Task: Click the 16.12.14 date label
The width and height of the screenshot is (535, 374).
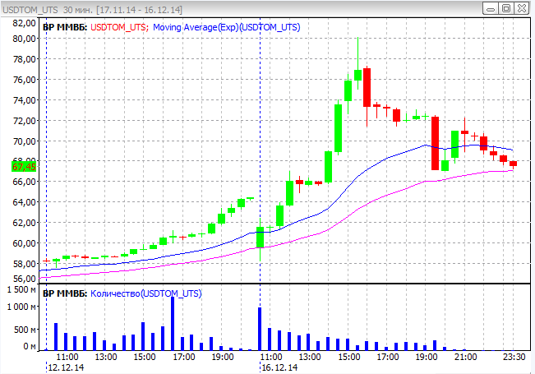Action: tap(280, 367)
